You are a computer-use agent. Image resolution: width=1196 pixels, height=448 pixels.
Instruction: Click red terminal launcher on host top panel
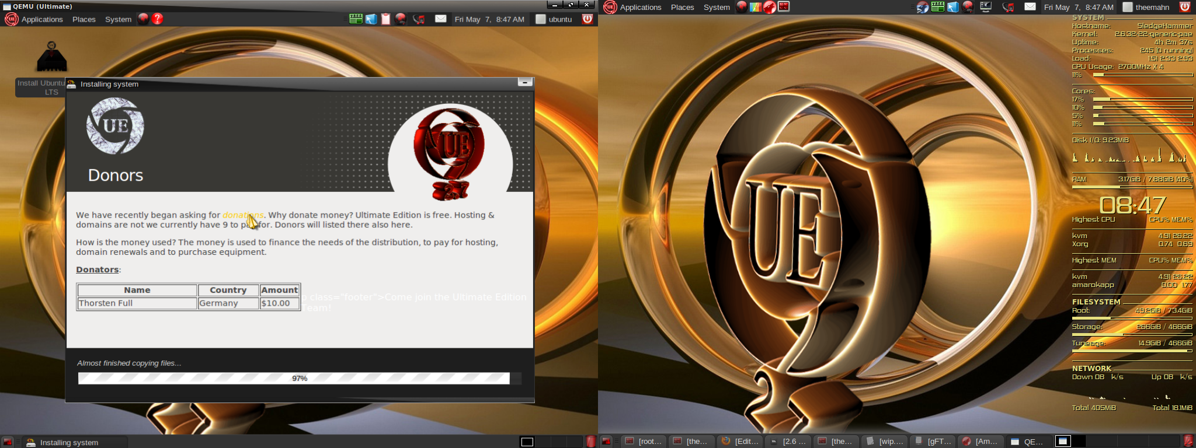pos(784,7)
